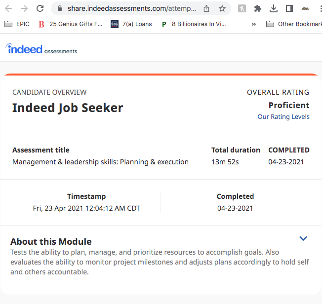
Task: Click the share page icon
Action: (206, 8)
